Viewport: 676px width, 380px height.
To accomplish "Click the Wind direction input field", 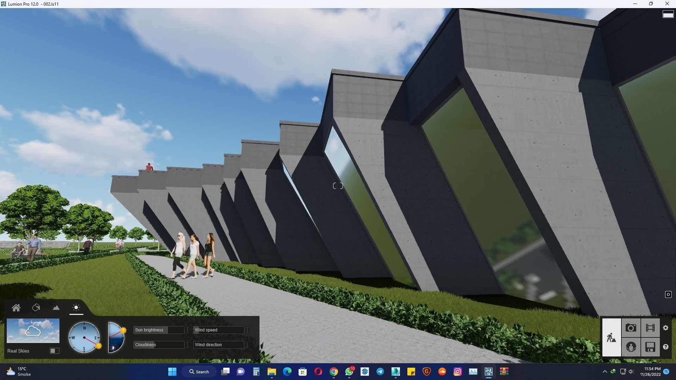I will [x=219, y=345].
